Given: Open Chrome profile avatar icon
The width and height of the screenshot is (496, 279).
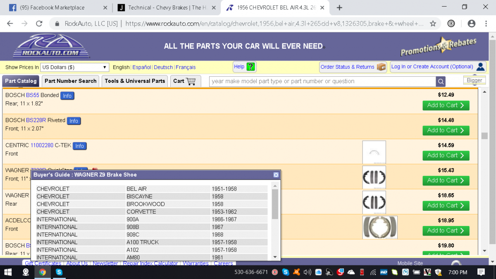Looking at the screenshot, I should click(x=471, y=24).
